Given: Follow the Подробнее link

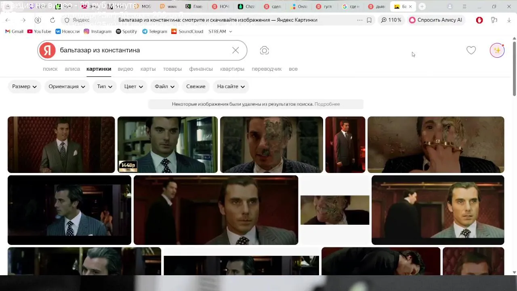Looking at the screenshot, I should coord(327,104).
